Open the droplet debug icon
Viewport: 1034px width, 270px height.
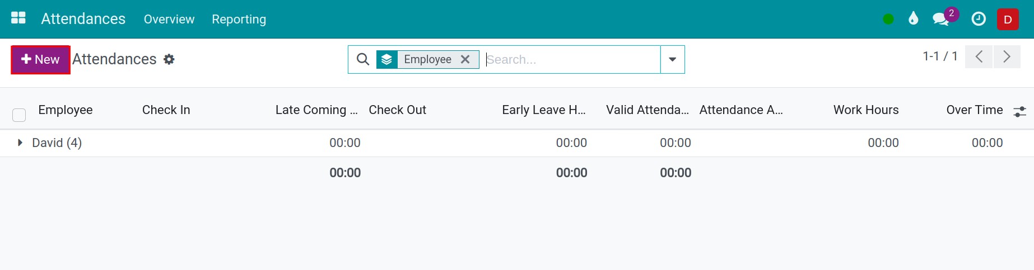[x=914, y=19]
